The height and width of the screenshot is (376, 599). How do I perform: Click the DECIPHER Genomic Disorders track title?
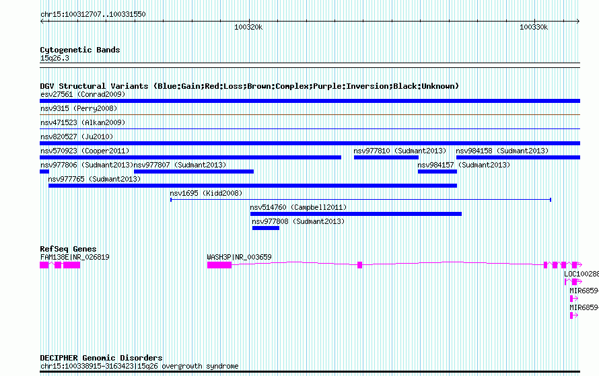click(101, 358)
